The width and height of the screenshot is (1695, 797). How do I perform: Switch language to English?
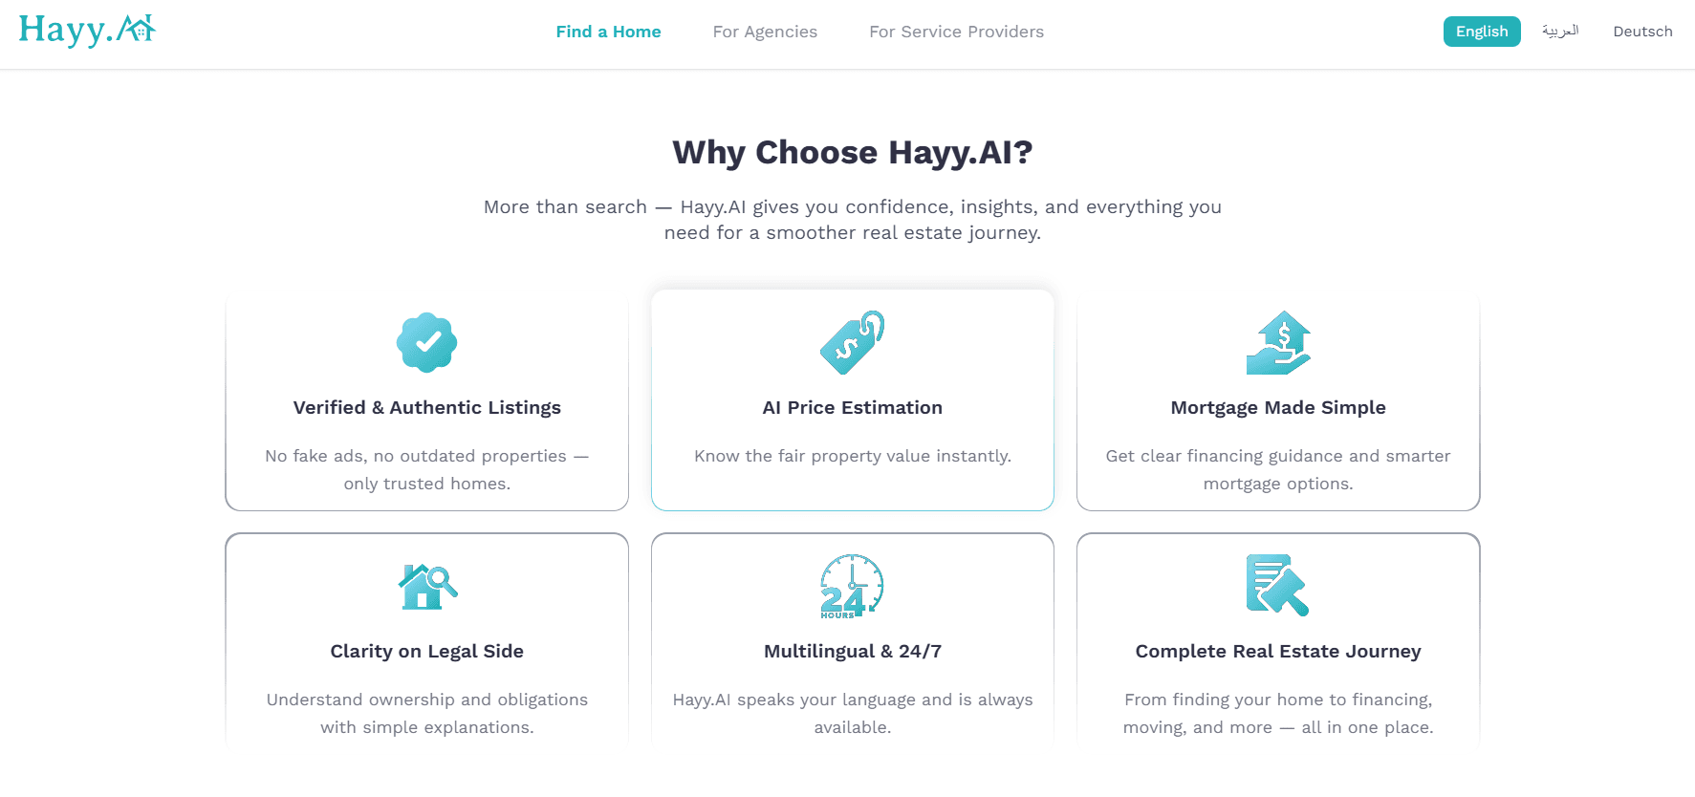tap(1482, 31)
